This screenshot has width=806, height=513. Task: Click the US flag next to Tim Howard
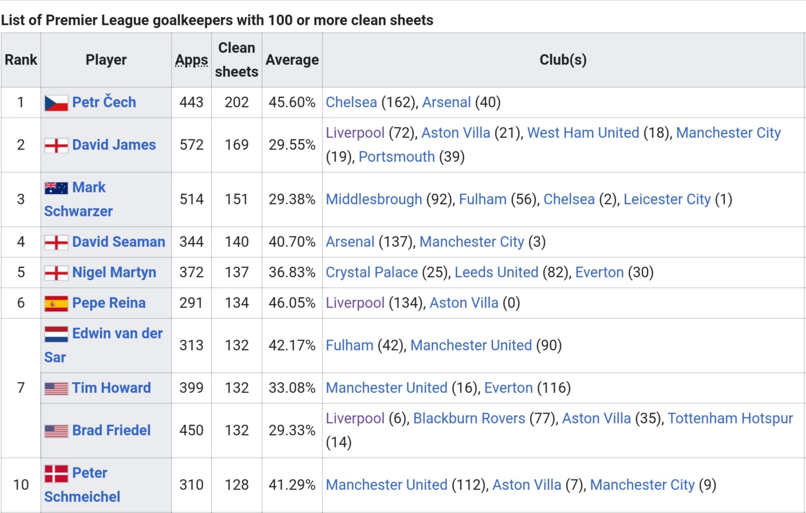click(x=56, y=388)
